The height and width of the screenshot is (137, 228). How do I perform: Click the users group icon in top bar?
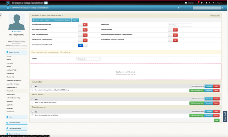click(202, 3)
